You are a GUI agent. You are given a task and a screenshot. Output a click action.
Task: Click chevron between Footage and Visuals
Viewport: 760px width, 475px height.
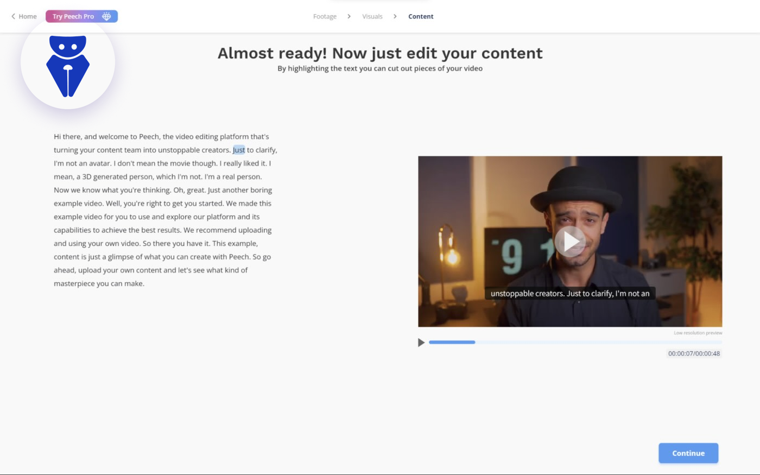(x=349, y=16)
